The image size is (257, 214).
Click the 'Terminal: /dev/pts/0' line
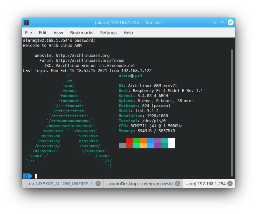tap(142, 121)
